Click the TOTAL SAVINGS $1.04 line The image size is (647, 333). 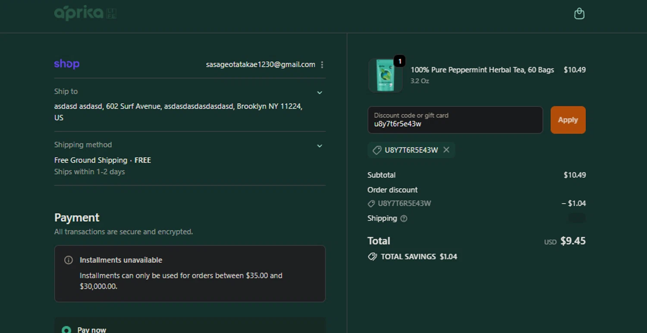tap(412, 257)
